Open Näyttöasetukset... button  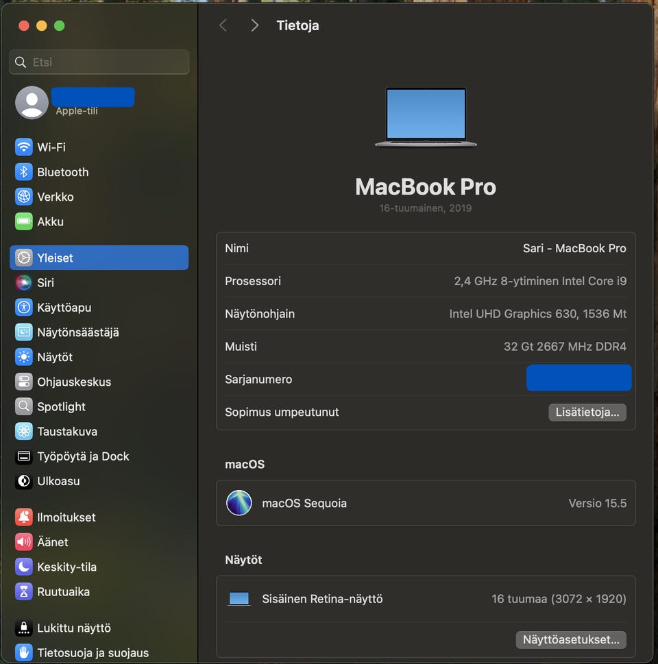tap(571, 639)
